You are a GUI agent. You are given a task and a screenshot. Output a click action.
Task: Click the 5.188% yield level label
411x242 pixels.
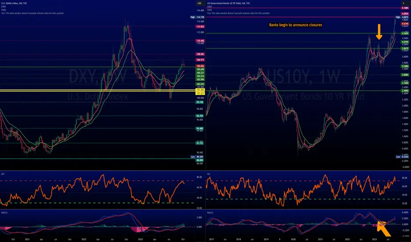[x=405, y=8]
